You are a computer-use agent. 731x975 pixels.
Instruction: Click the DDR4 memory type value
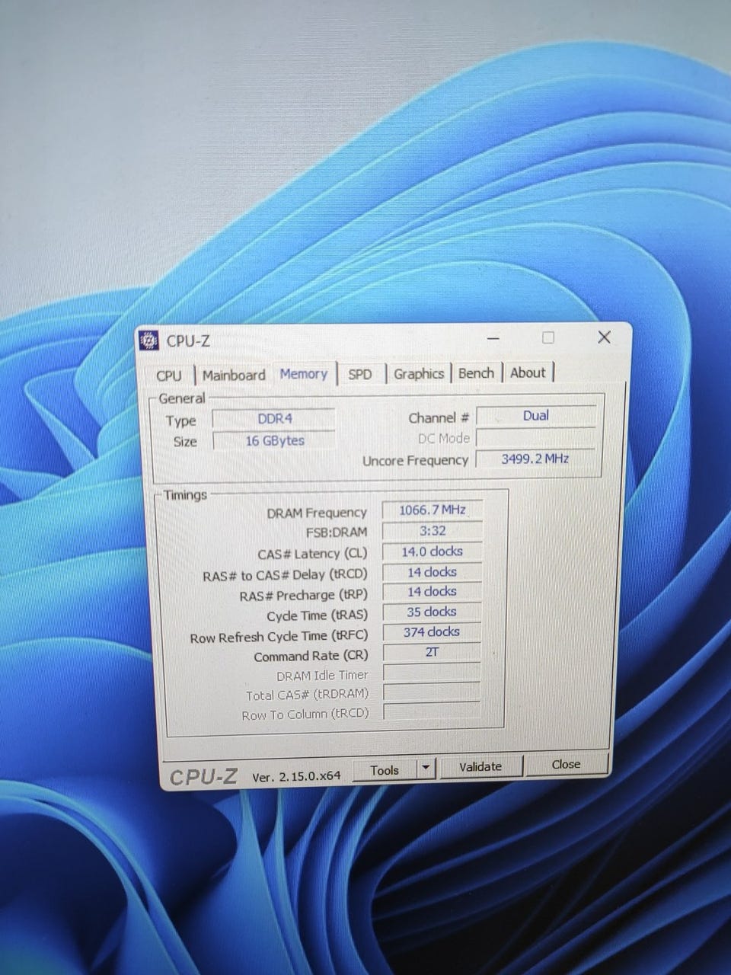274,418
